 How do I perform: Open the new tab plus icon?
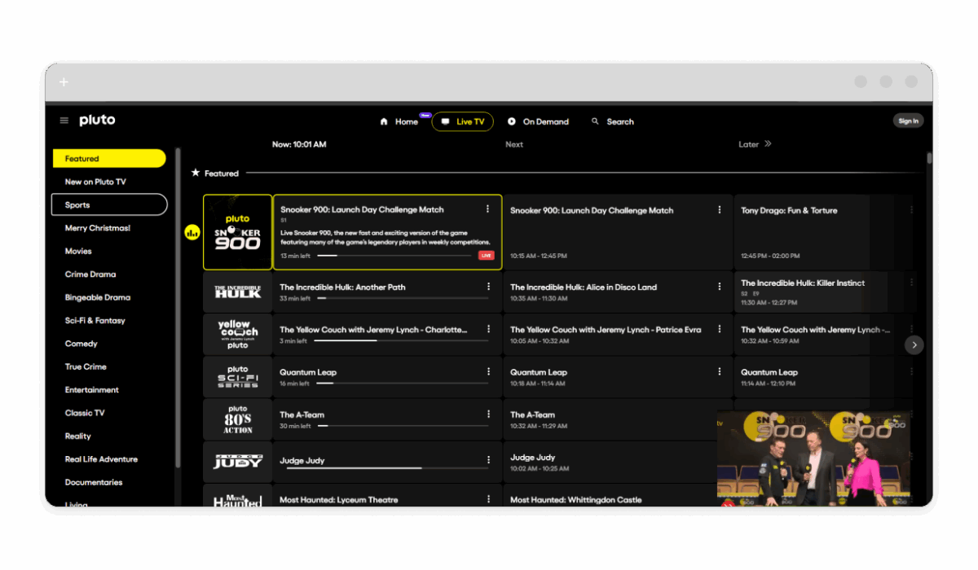click(x=64, y=82)
